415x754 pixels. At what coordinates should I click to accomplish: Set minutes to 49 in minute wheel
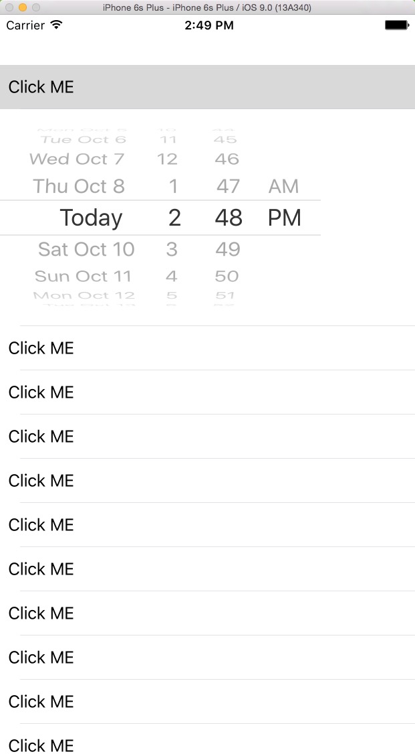tap(228, 249)
